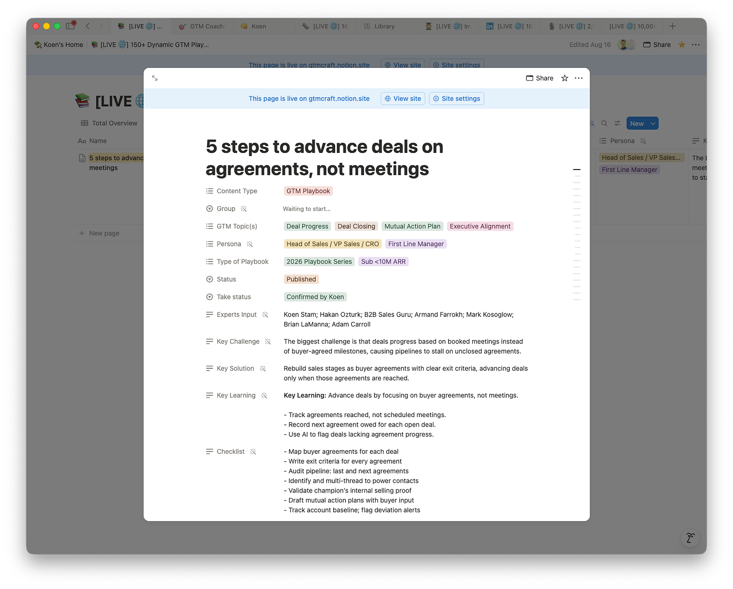
Task: Select the Total Overview database view
Action: pos(109,123)
